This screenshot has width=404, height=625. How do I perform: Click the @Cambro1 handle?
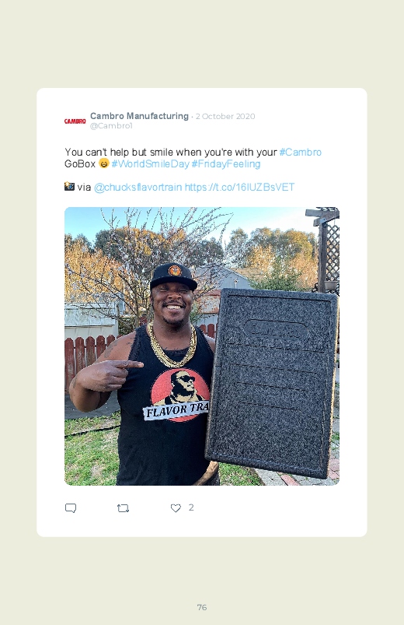(x=111, y=126)
